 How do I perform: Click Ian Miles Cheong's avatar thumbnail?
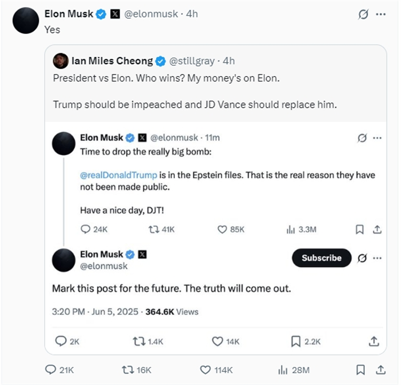pos(60,61)
